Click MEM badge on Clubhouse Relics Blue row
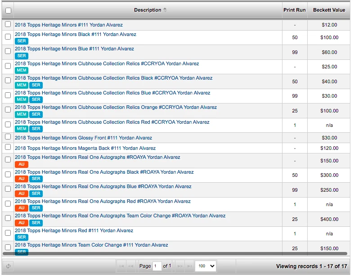 (x=22, y=99)
